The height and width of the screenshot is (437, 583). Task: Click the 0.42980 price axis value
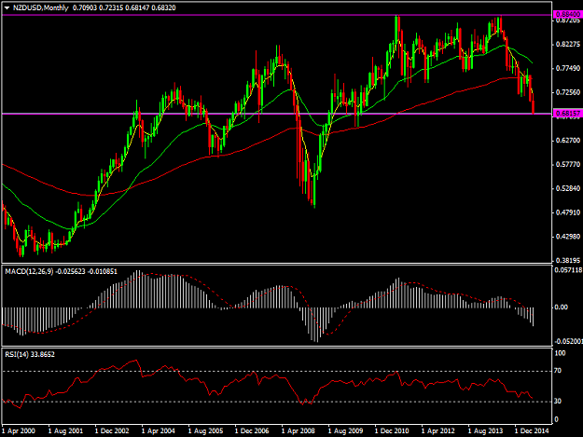[x=568, y=237]
